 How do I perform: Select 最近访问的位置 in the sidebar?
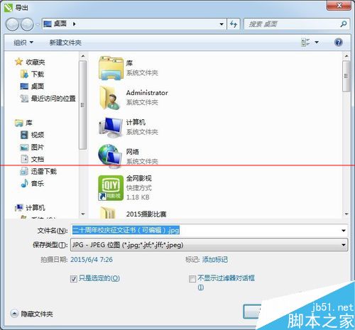pos(53,99)
